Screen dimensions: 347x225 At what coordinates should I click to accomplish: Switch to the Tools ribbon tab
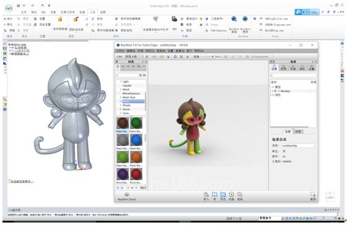pyautogui.click(x=92, y=12)
